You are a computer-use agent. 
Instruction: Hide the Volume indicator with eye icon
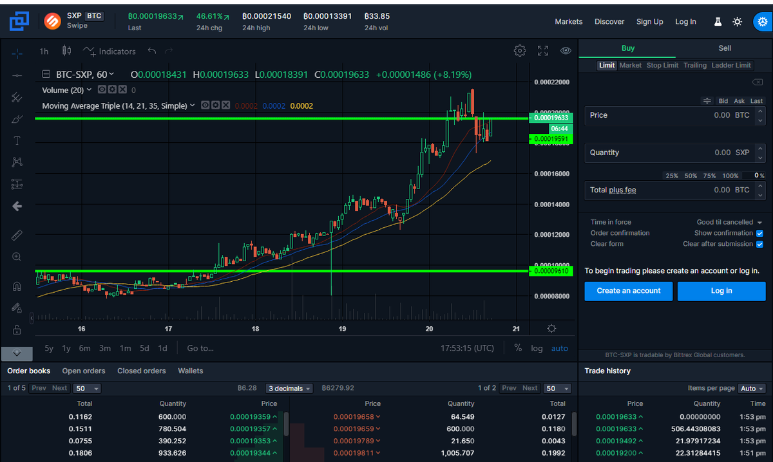tap(102, 90)
